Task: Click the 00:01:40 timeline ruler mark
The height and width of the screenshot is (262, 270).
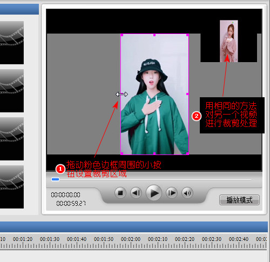Action: [x=77, y=239]
